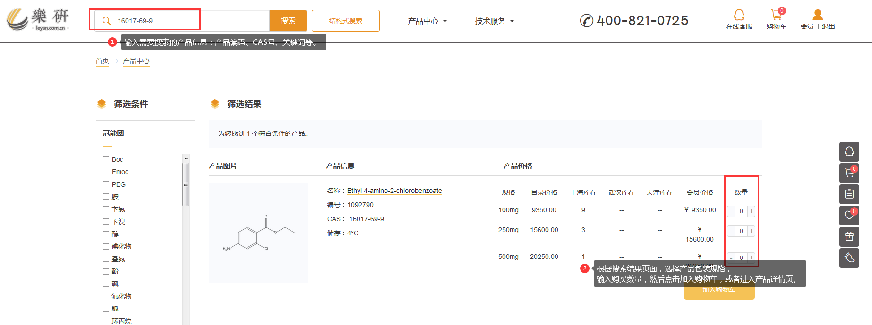Open the order list clipboard sidebar icon
Screen dimensions: 872x325
coord(849,194)
